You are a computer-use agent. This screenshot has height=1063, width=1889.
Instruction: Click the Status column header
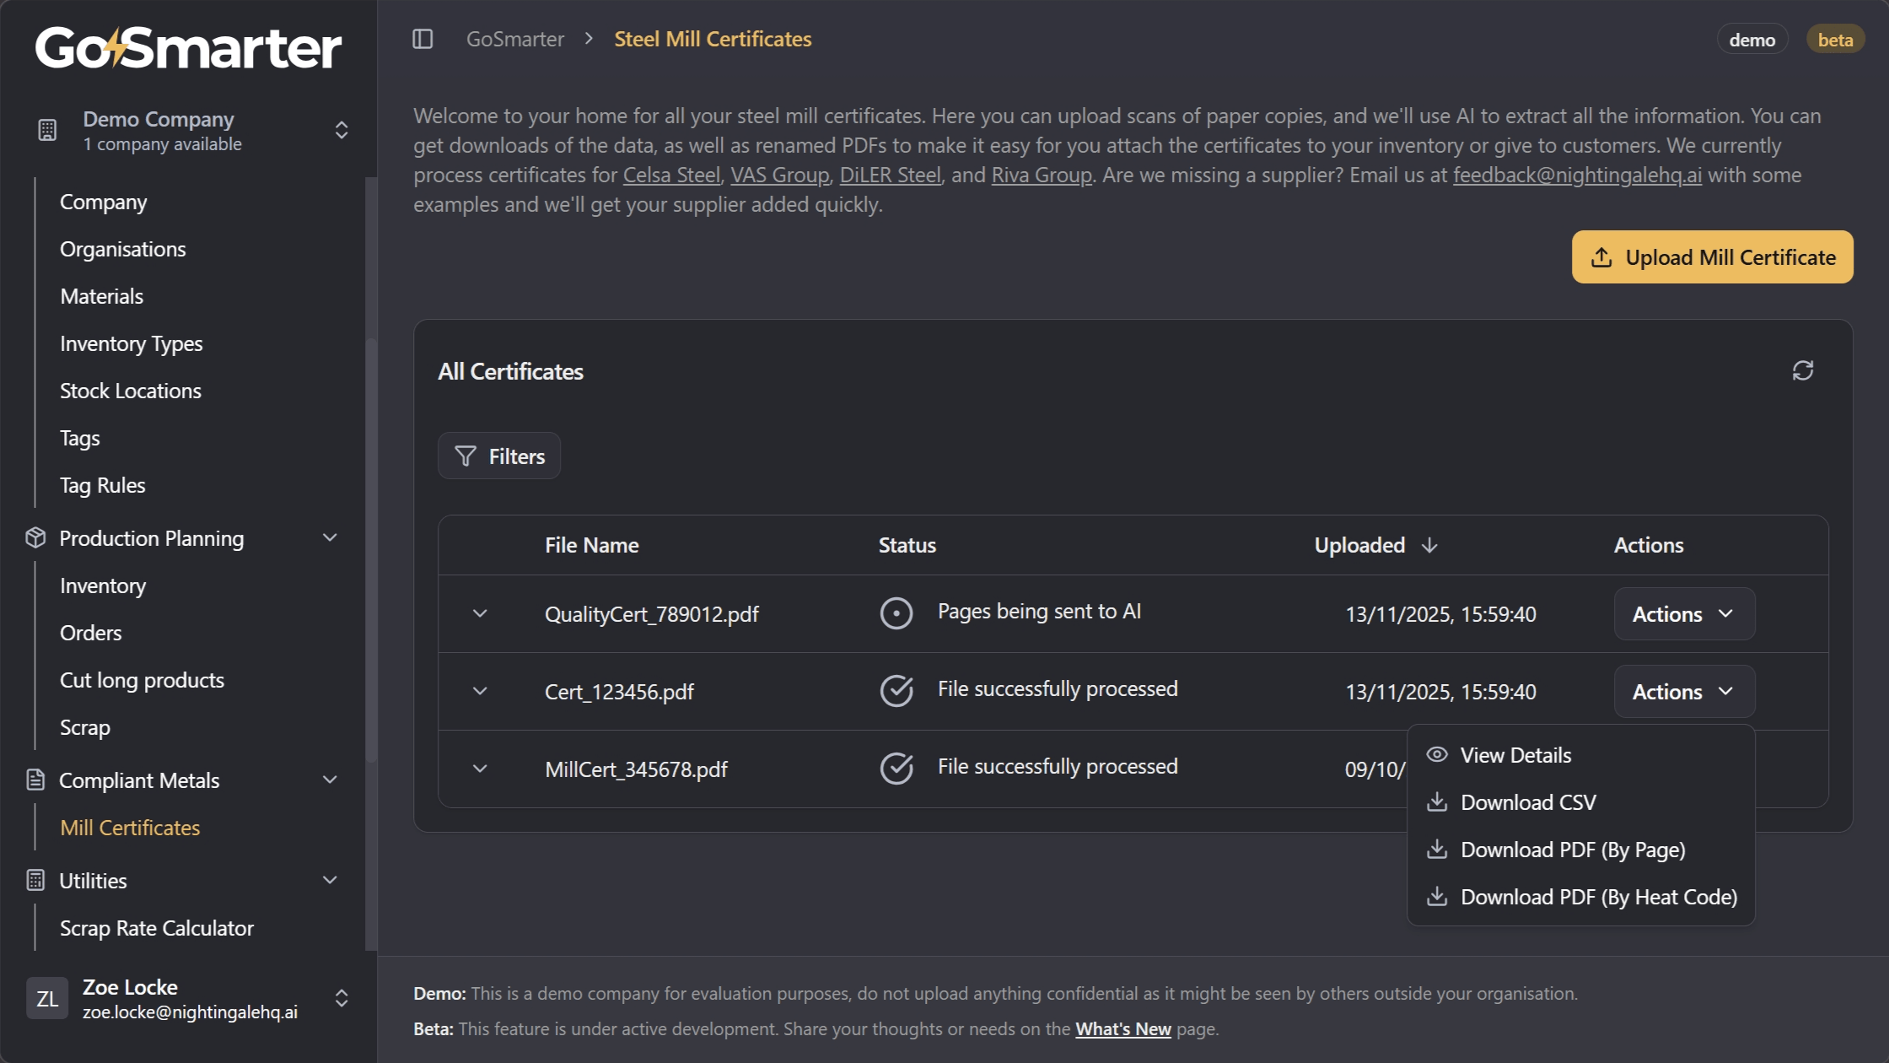coord(907,545)
